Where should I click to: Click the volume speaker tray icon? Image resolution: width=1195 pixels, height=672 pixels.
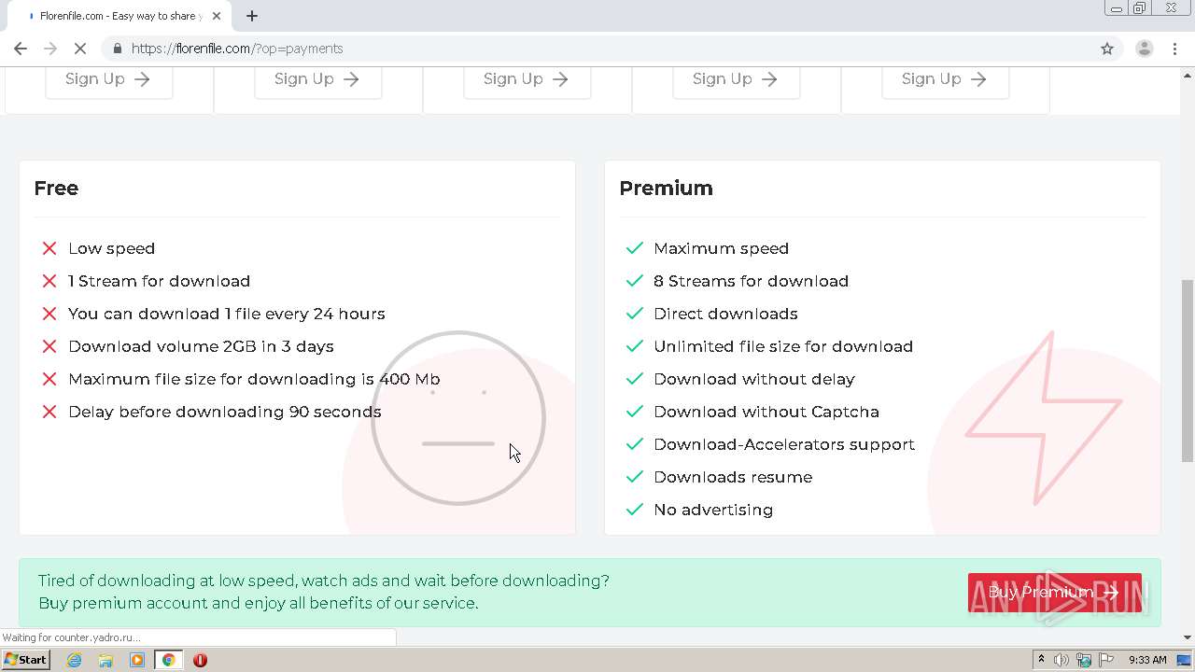coord(1061,660)
